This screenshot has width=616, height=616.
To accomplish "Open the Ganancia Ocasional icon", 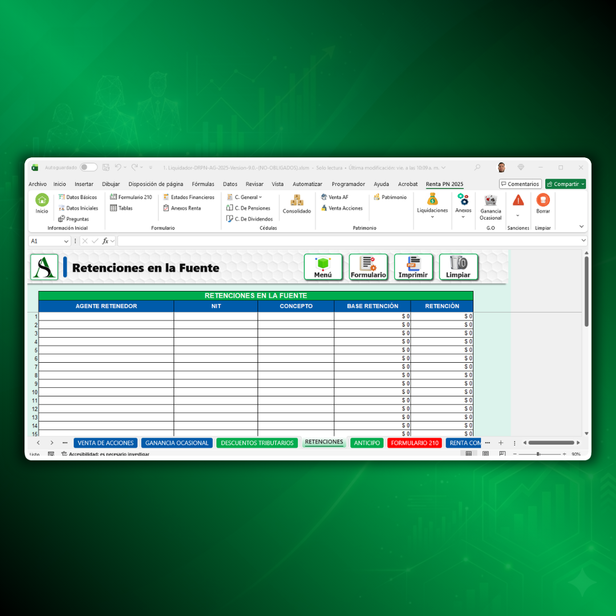I will 491,200.
